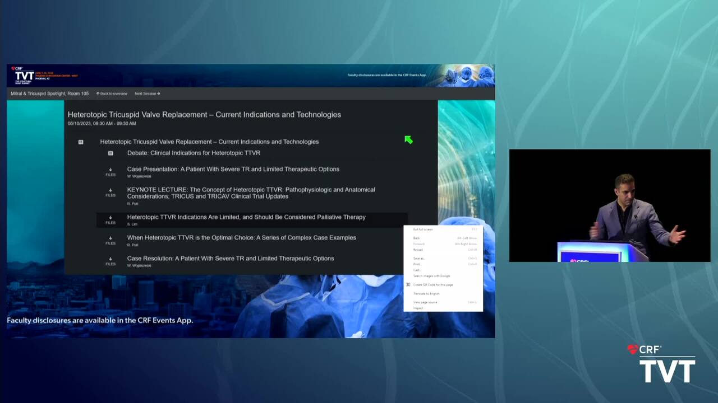Image resolution: width=718 pixels, height=403 pixels.
Task: Open When Heterotopic TTVR is Optimal Choice title
Action: pos(242,238)
